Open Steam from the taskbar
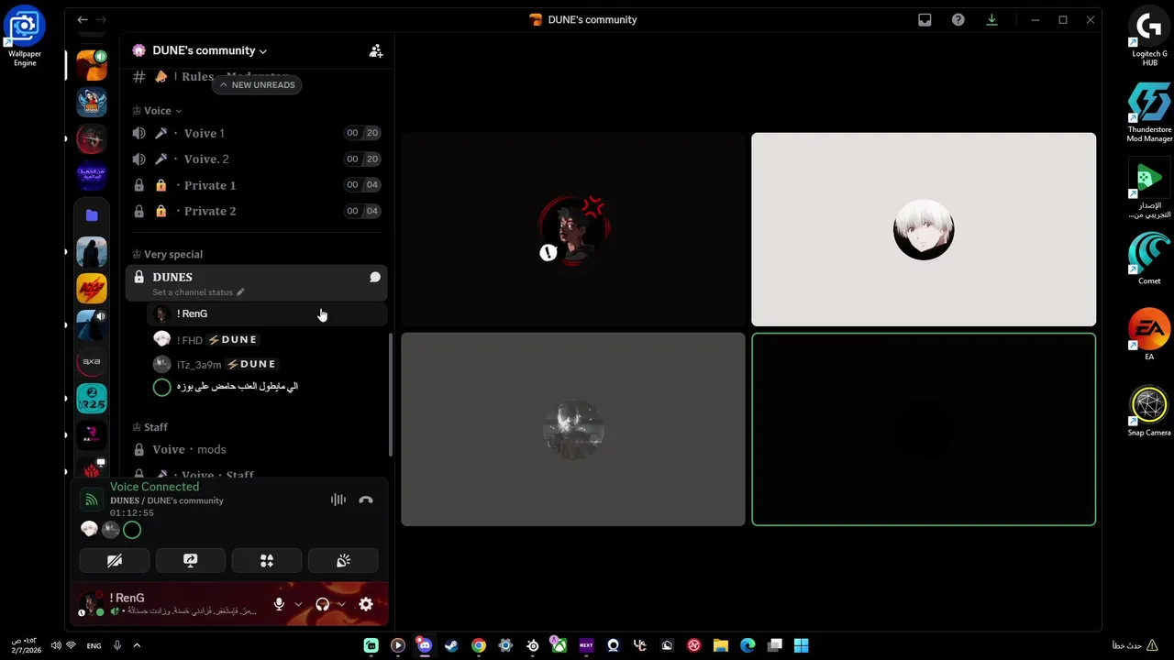This screenshot has width=1174, height=660. click(451, 645)
